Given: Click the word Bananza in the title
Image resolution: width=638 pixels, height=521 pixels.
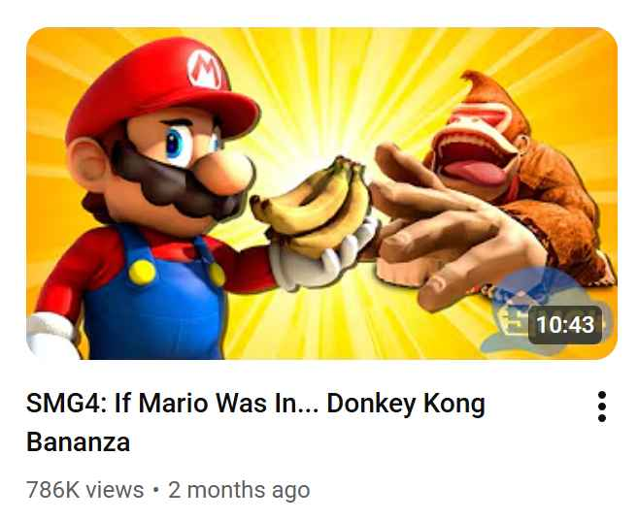Looking at the screenshot, I should tap(78, 441).
